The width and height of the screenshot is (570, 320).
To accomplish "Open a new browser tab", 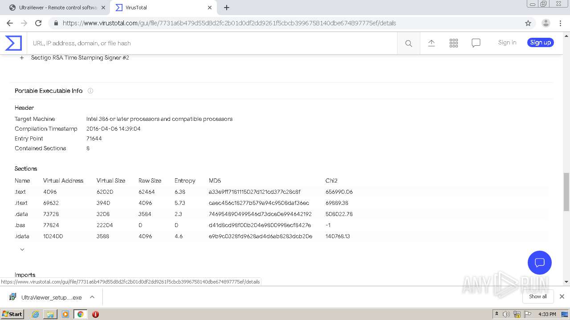I will pos(227,8).
